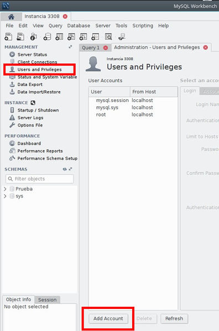219x331 pixels.
Task: Click the reconnect to DBMS icon
Action: click(x=122, y=36)
